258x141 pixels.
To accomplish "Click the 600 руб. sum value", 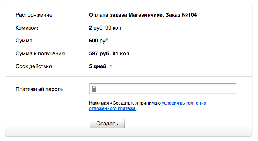I will pos(99,41).
